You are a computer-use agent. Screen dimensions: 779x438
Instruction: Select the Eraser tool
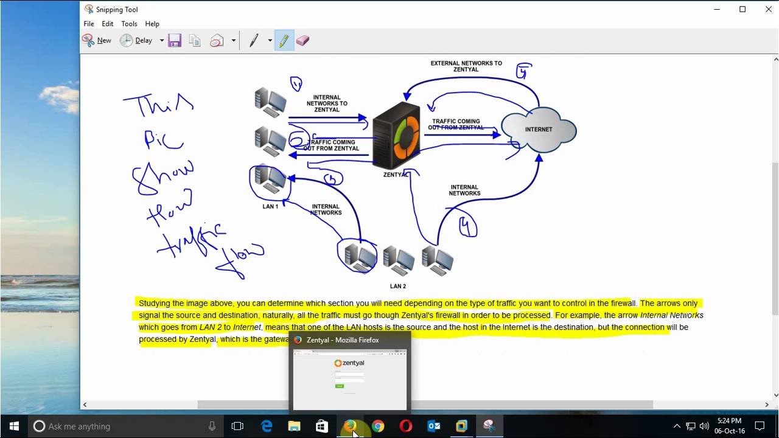(302, 41)
